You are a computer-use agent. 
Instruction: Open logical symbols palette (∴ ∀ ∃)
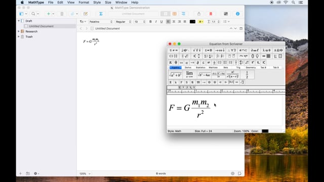[x=231, y=50]
